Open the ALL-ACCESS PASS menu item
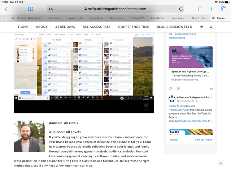This screenshot has height=173, width=231. tap(96, 27)
